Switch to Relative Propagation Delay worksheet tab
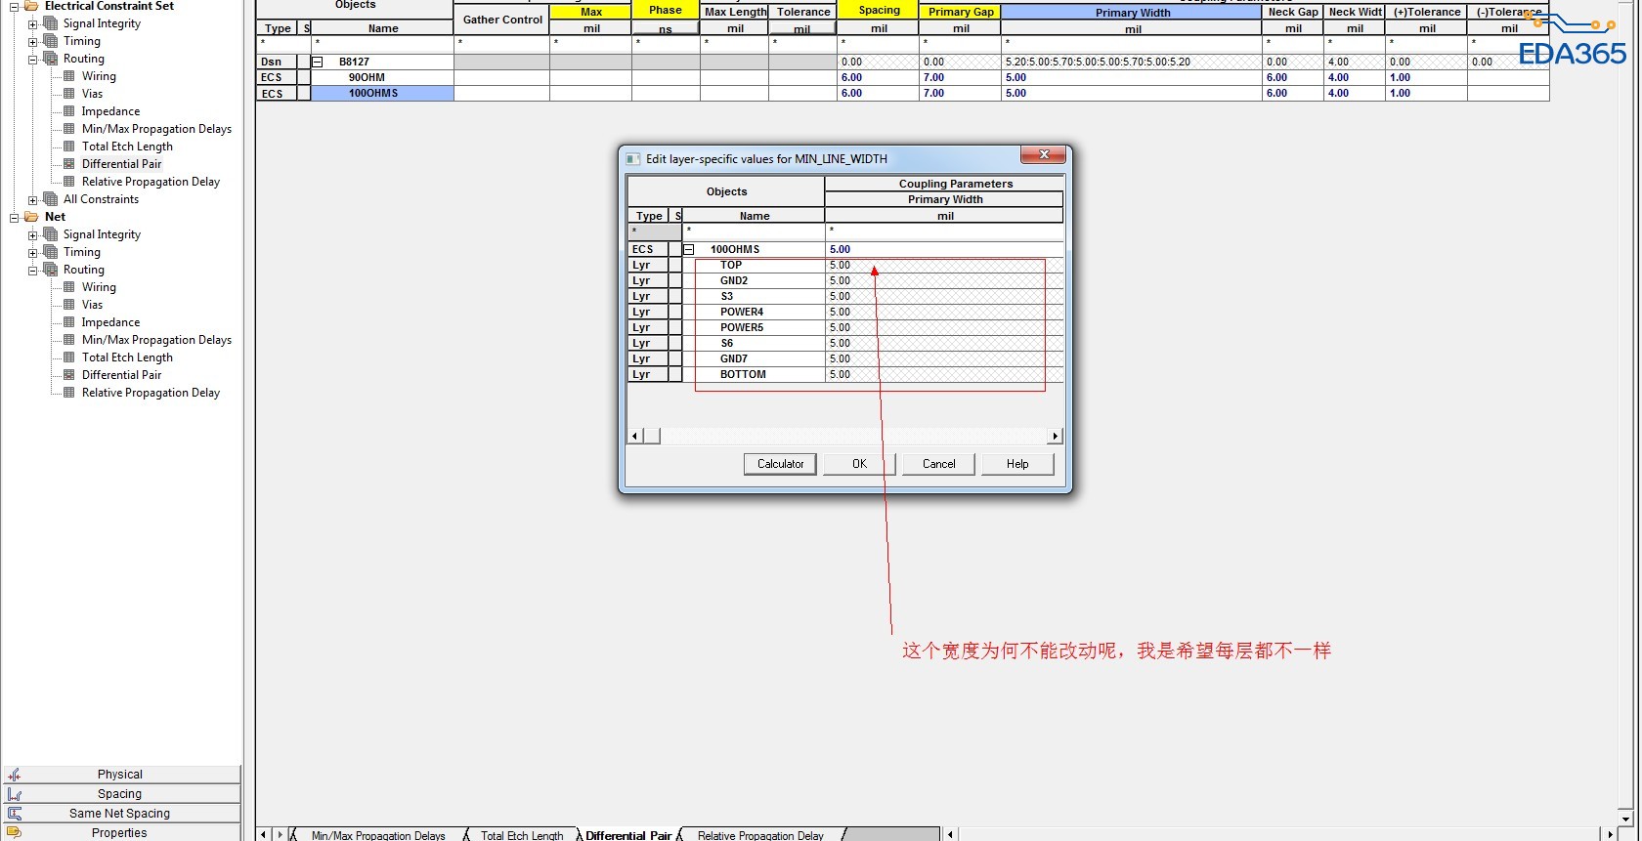Viewport: 1642px width, 841px height. pyautogui.click(x=760, y=835)
